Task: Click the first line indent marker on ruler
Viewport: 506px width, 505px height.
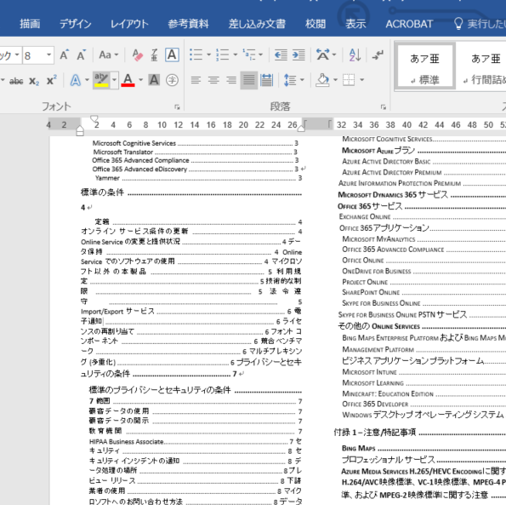Action: pyautogui.click(x=94, y=118)
